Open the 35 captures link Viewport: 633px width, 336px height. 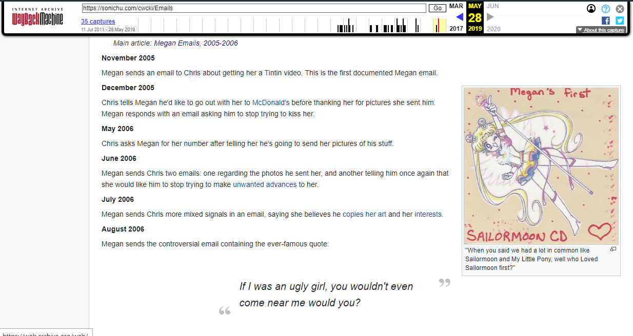[97, 22]
